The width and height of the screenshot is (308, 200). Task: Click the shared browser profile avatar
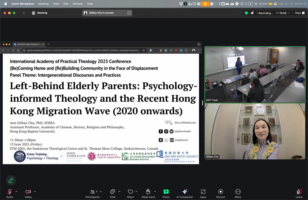194,50
